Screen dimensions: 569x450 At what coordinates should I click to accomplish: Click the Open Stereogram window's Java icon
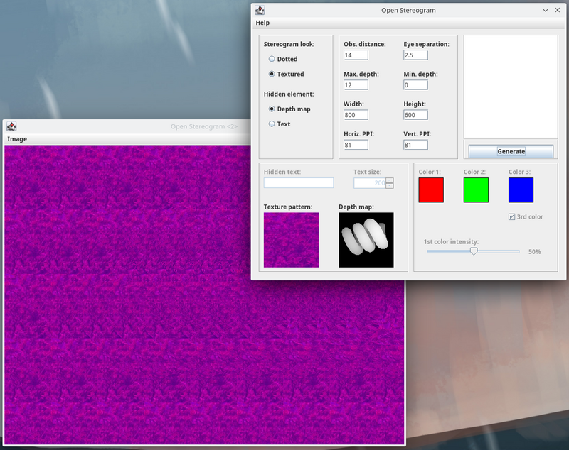coord(260,10)
